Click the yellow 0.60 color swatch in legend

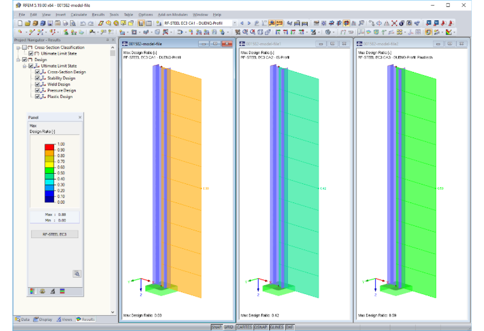[x=50, y=164]
